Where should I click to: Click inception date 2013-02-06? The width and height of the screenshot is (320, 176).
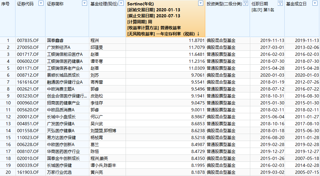click(x=307, y=47)
